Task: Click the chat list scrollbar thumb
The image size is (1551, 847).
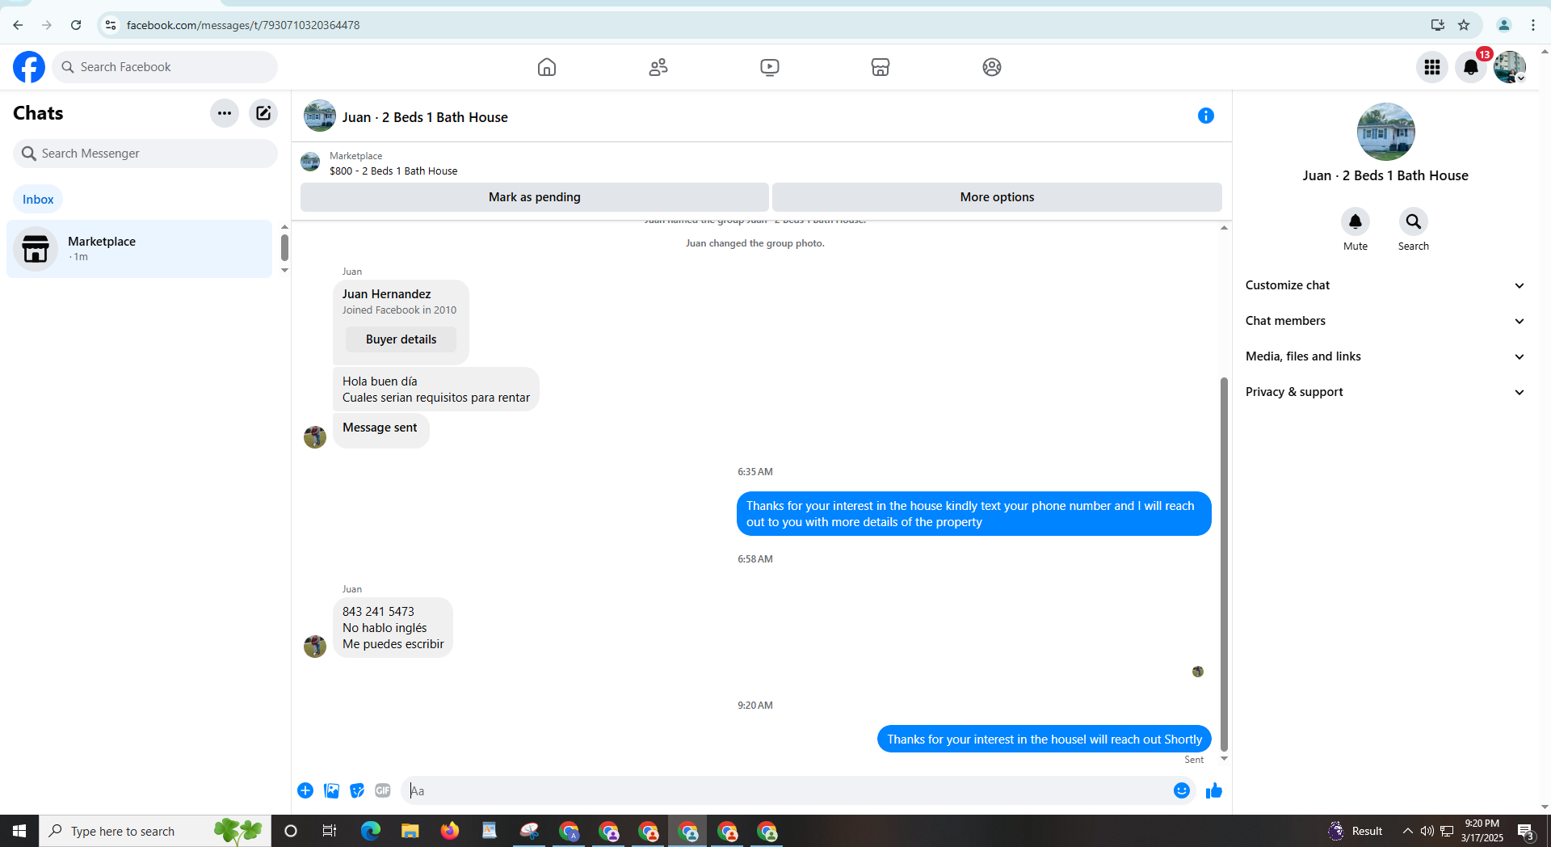Action: pyautogui.click(x=284, y=247)
